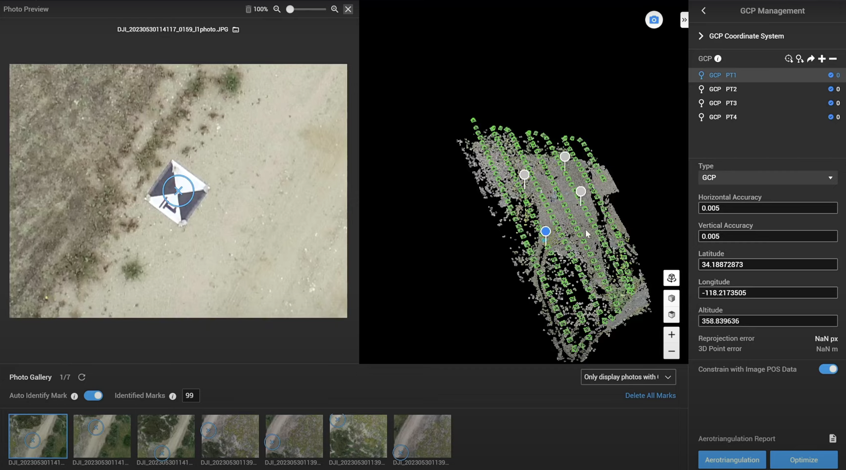Click the pin icon on the PT4 row

[701, 117]
